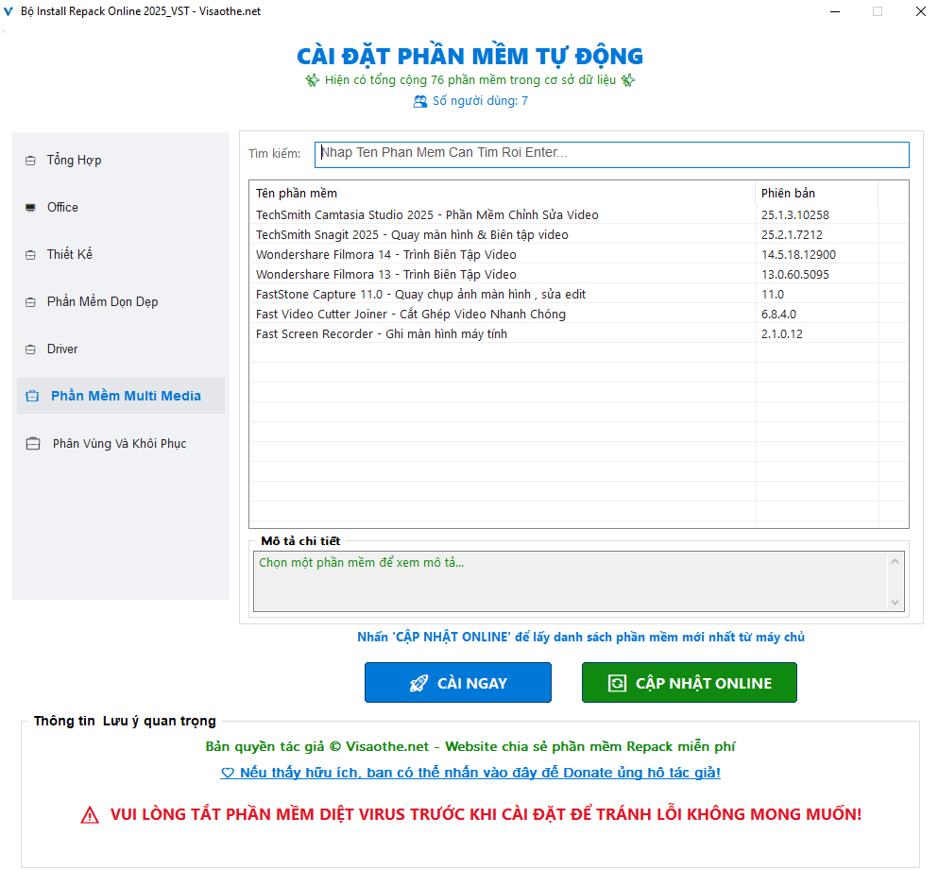Open Phân Vùng Và Khôi Phục category

[121, 444]
